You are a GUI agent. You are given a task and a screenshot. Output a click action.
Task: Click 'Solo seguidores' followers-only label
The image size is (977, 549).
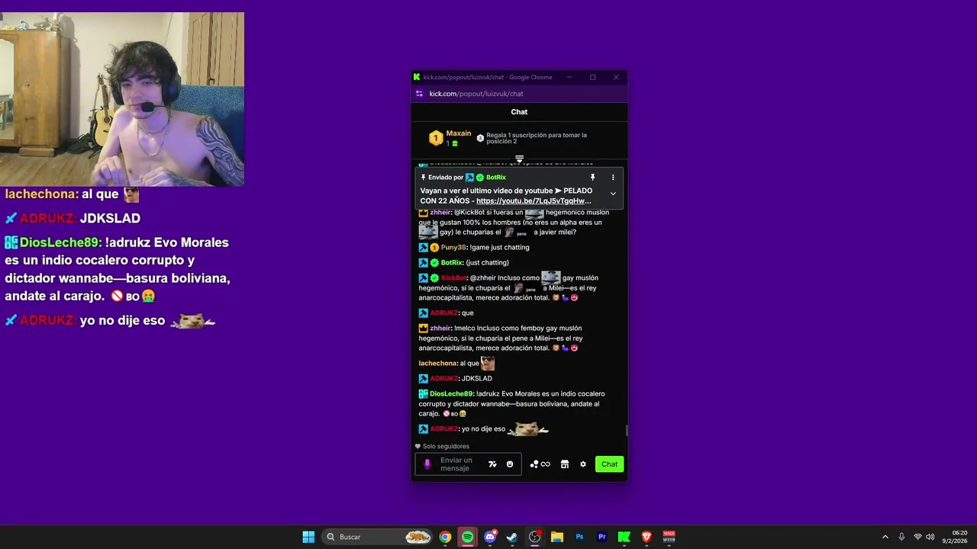click(x=446, y=446)
